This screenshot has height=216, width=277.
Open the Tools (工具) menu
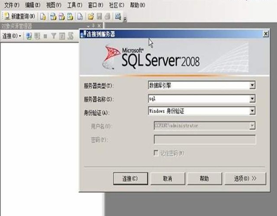[75, 5]
